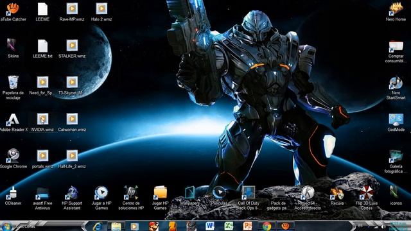Open PowerPoint from the taskbar
Screen dimensions: 411x231
(x=247, y=226)
